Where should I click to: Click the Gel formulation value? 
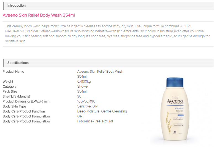80,116
